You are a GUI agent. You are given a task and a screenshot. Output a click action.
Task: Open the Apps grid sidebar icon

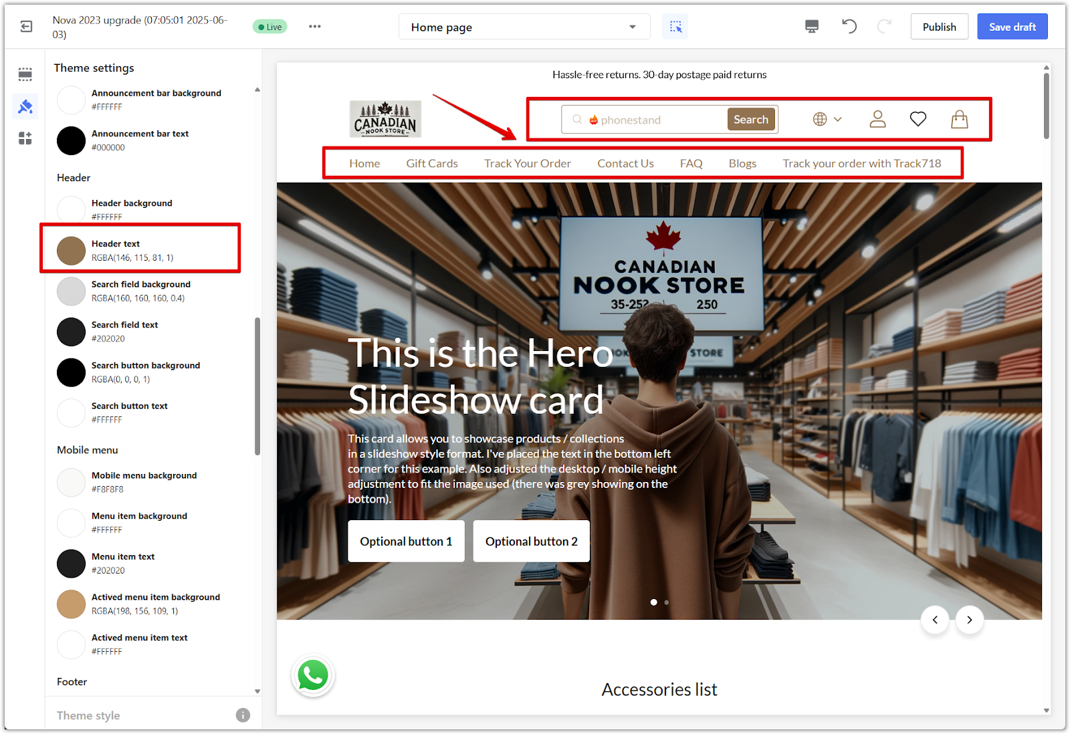click(25, 138)
